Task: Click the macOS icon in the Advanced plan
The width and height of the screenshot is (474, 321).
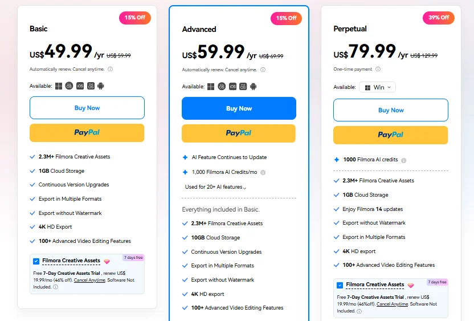Action: coord(222,87)
